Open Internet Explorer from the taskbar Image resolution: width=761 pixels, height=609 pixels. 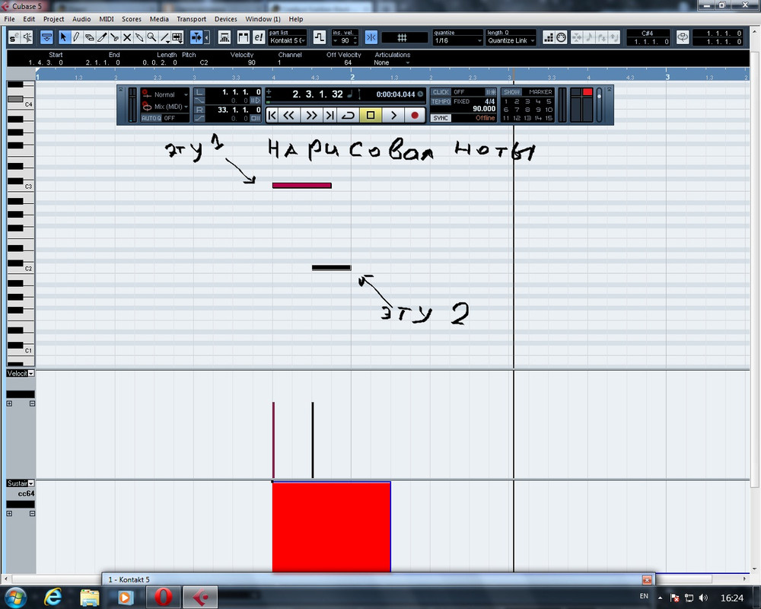click(x=53, y=597)
